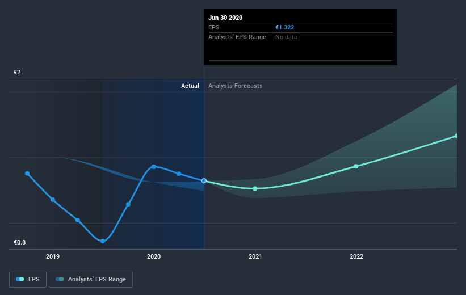Screen dimensions: 466x295
Task: Select the EPS point between 2019 low and 2020
Action: click(128, 204)
